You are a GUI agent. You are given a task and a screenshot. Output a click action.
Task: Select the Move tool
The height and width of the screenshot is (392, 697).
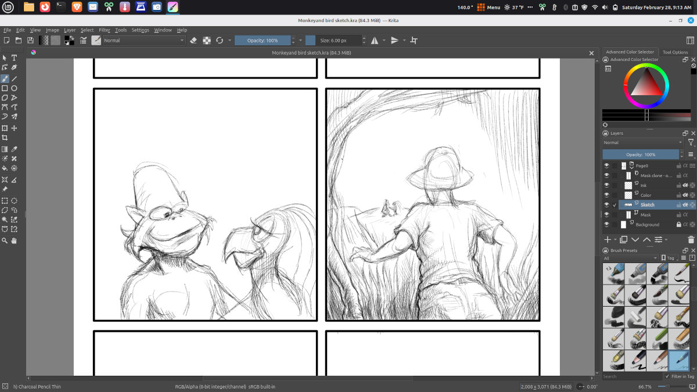click(15, 128)
